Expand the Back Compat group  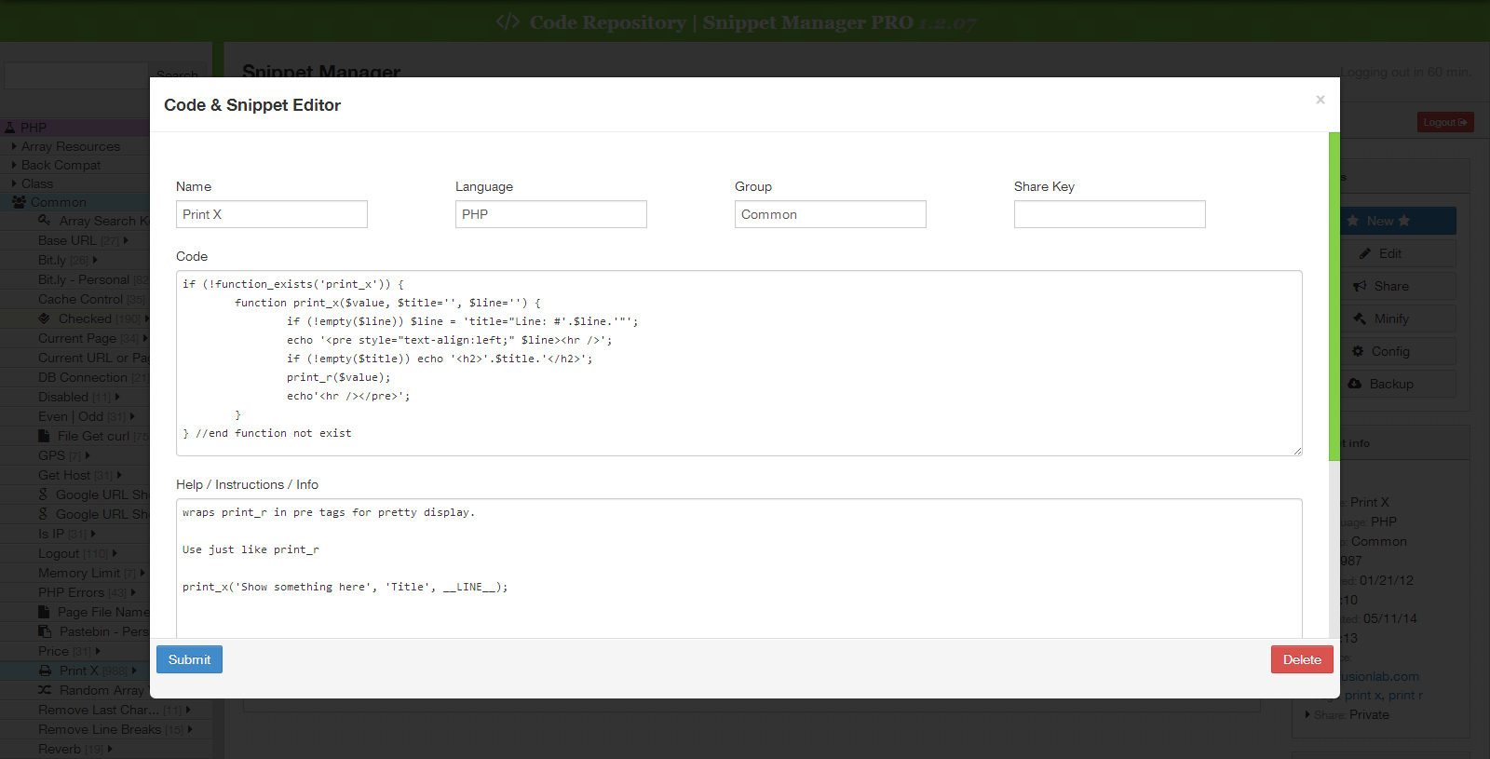coord(14,165)
